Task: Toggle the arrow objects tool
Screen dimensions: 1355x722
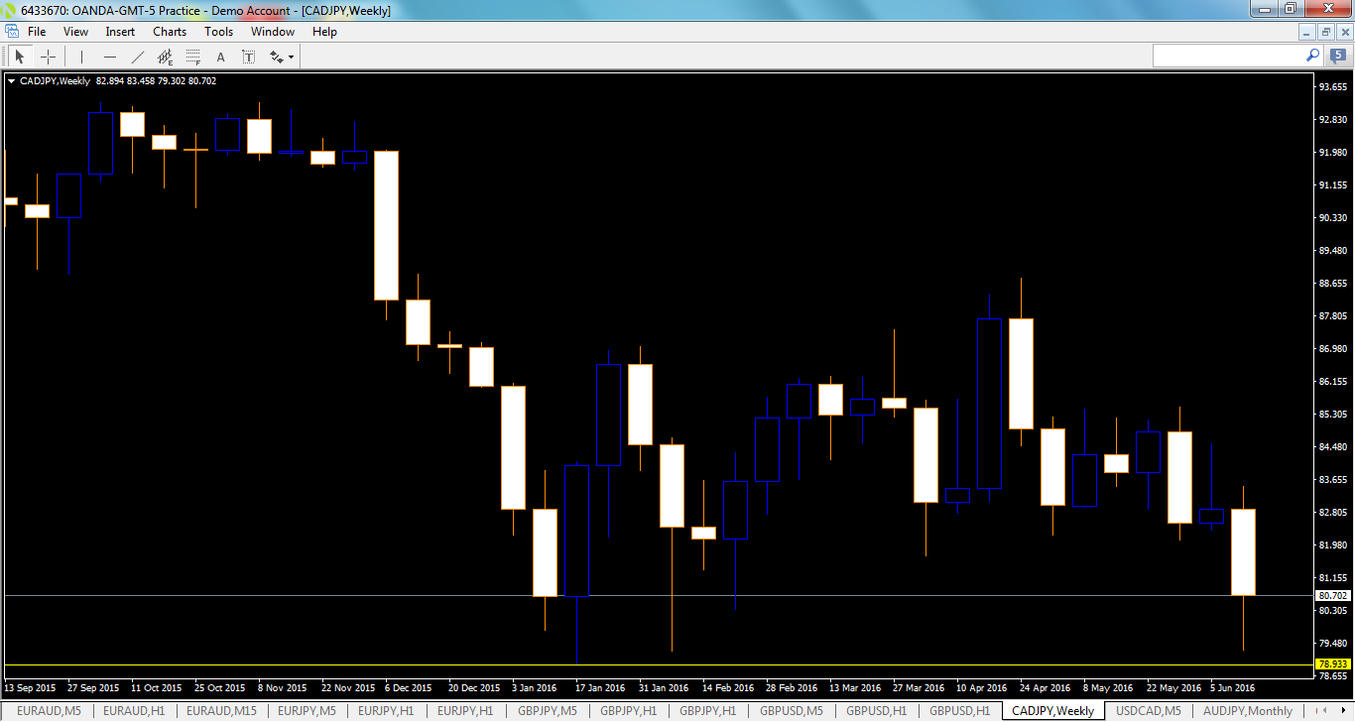Action: [x=276, y=57]
